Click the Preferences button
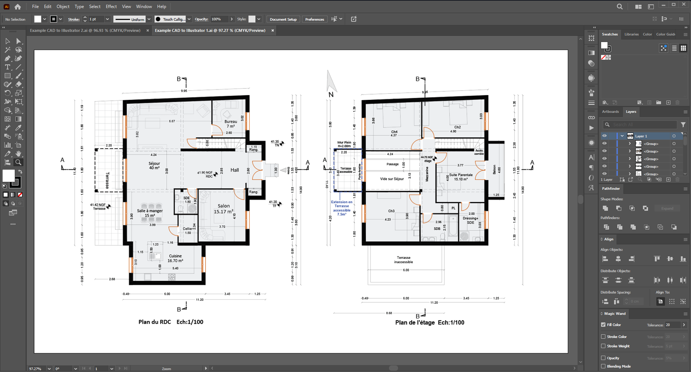Viewport: 691px width, 372px height. pos(314,19)
